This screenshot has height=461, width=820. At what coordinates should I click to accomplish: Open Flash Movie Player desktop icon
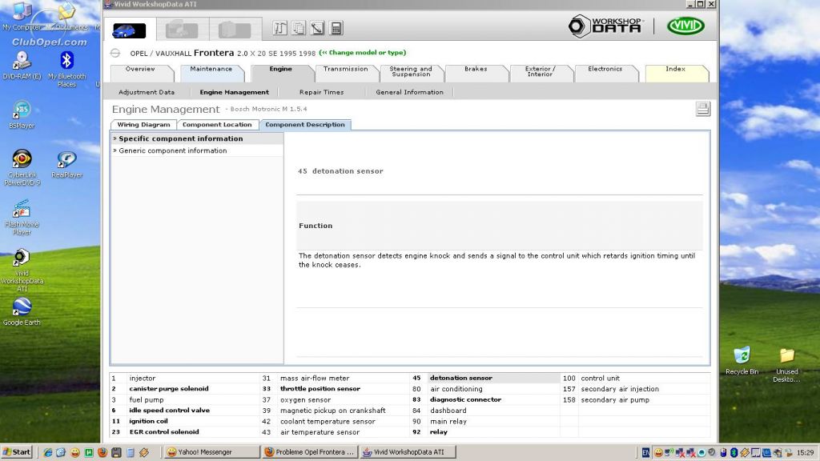coord(22,218)
